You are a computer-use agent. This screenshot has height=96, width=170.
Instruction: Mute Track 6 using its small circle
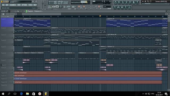12,58
